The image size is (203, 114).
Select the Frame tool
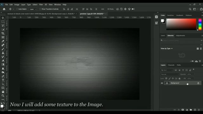coord(3,37)
